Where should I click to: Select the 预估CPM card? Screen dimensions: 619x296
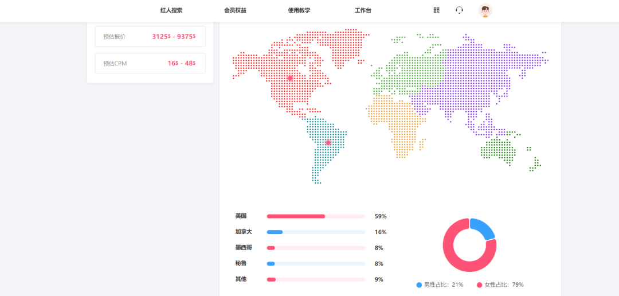pyautogui.click(x=150, y=63)
